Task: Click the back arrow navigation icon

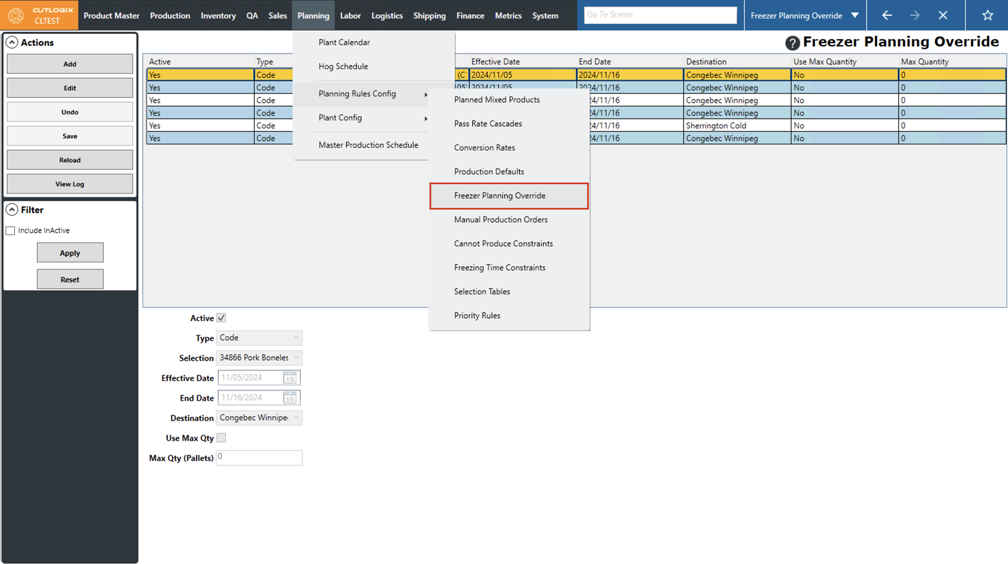Action: tap(887, 15)
